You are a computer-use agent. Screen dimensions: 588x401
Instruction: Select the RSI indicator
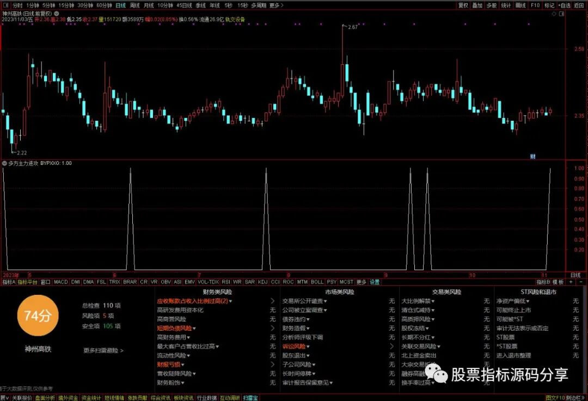click(226, 282)
